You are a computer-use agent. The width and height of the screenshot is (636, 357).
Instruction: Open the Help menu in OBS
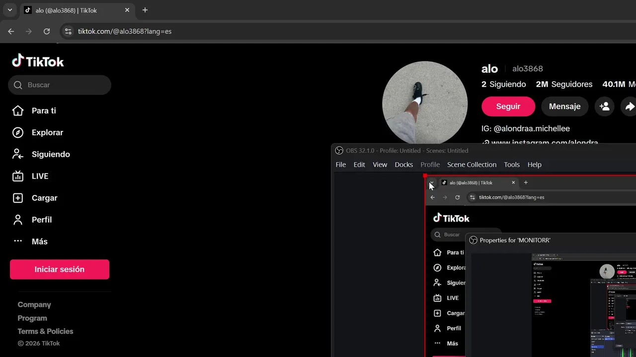[x=535, y=165]
